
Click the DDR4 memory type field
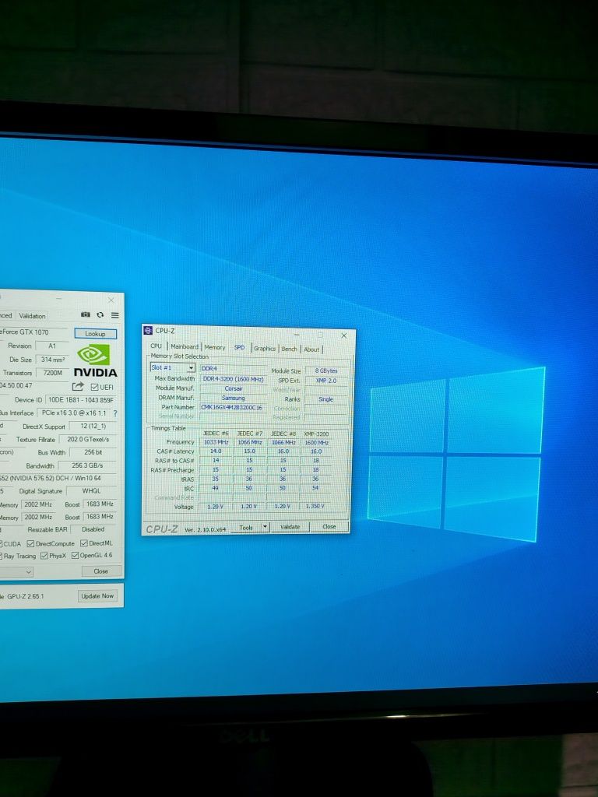point(233,368)
